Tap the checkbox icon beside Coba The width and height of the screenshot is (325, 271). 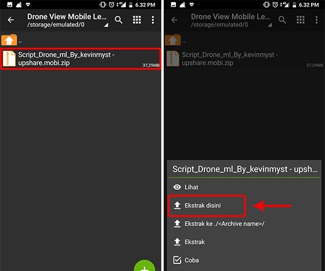(x=177, y=260)
